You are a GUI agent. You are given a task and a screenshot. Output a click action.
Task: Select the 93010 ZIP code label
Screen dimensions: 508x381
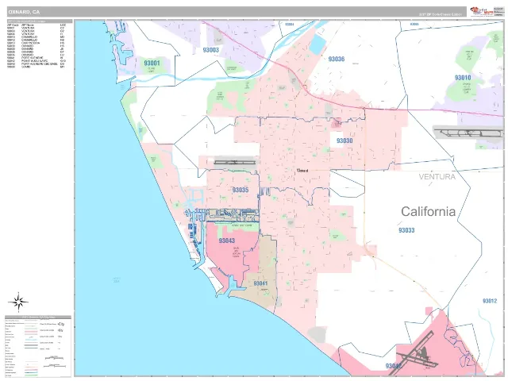(463, 78)
